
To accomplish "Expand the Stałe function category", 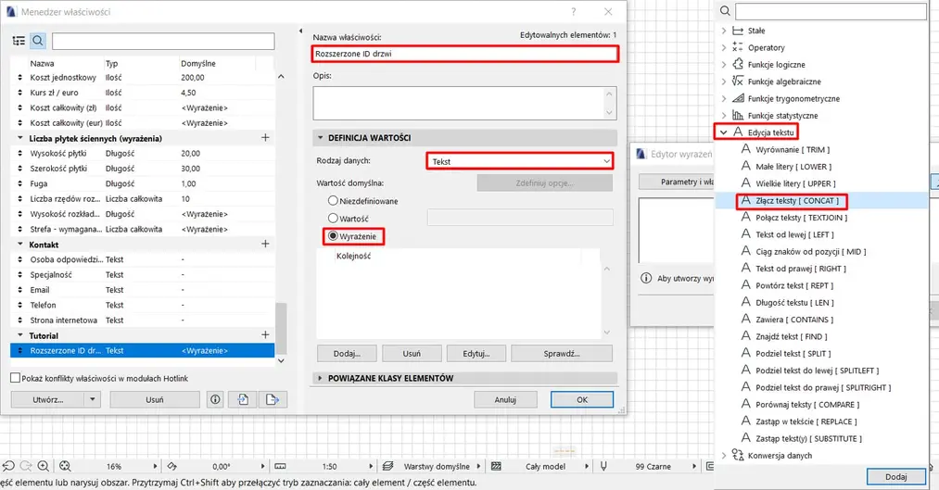I will (x=724, y=31).
